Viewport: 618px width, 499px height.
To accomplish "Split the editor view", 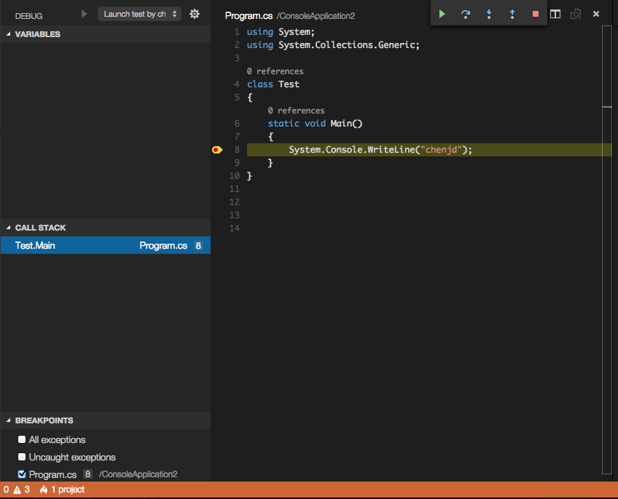I will point(555,14).
